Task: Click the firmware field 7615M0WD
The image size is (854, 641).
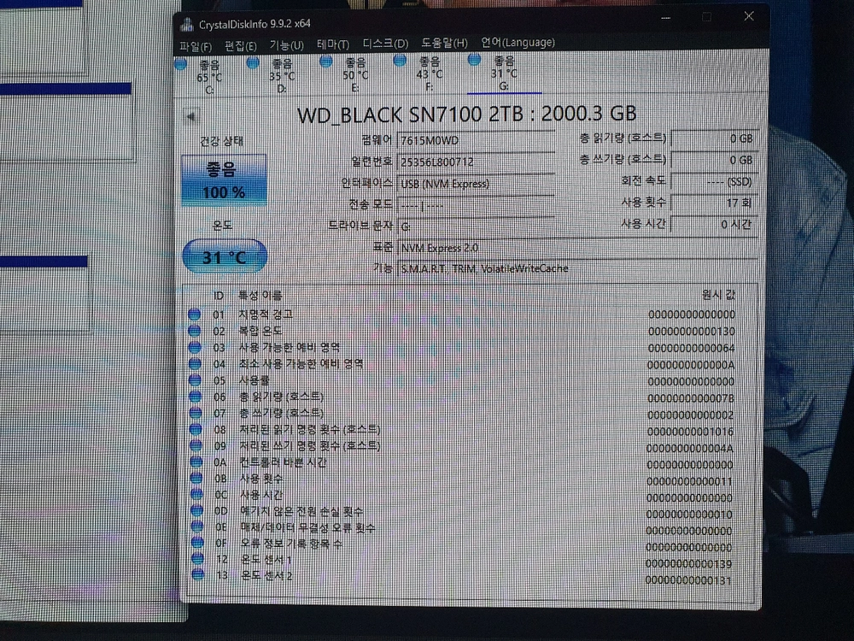Action: 476,140
